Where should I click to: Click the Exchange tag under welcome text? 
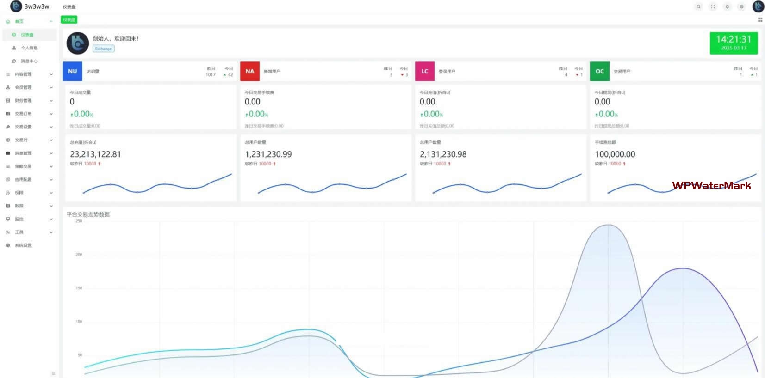point(103,49)
